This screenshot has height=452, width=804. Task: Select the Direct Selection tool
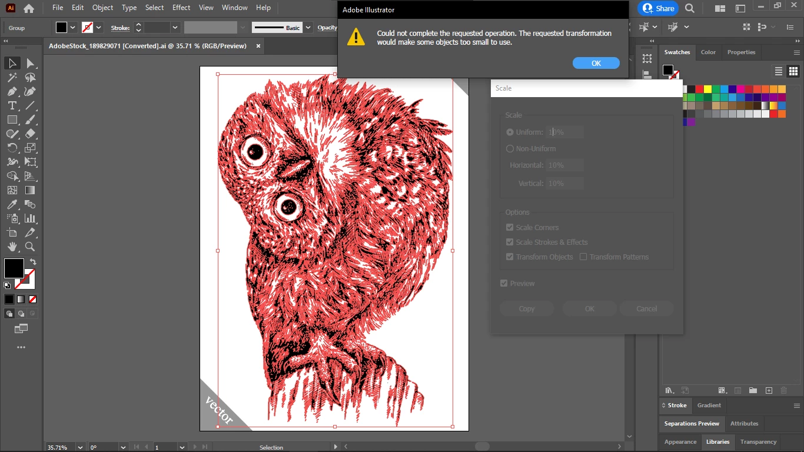pyautogui.click(x=30, y=63)
